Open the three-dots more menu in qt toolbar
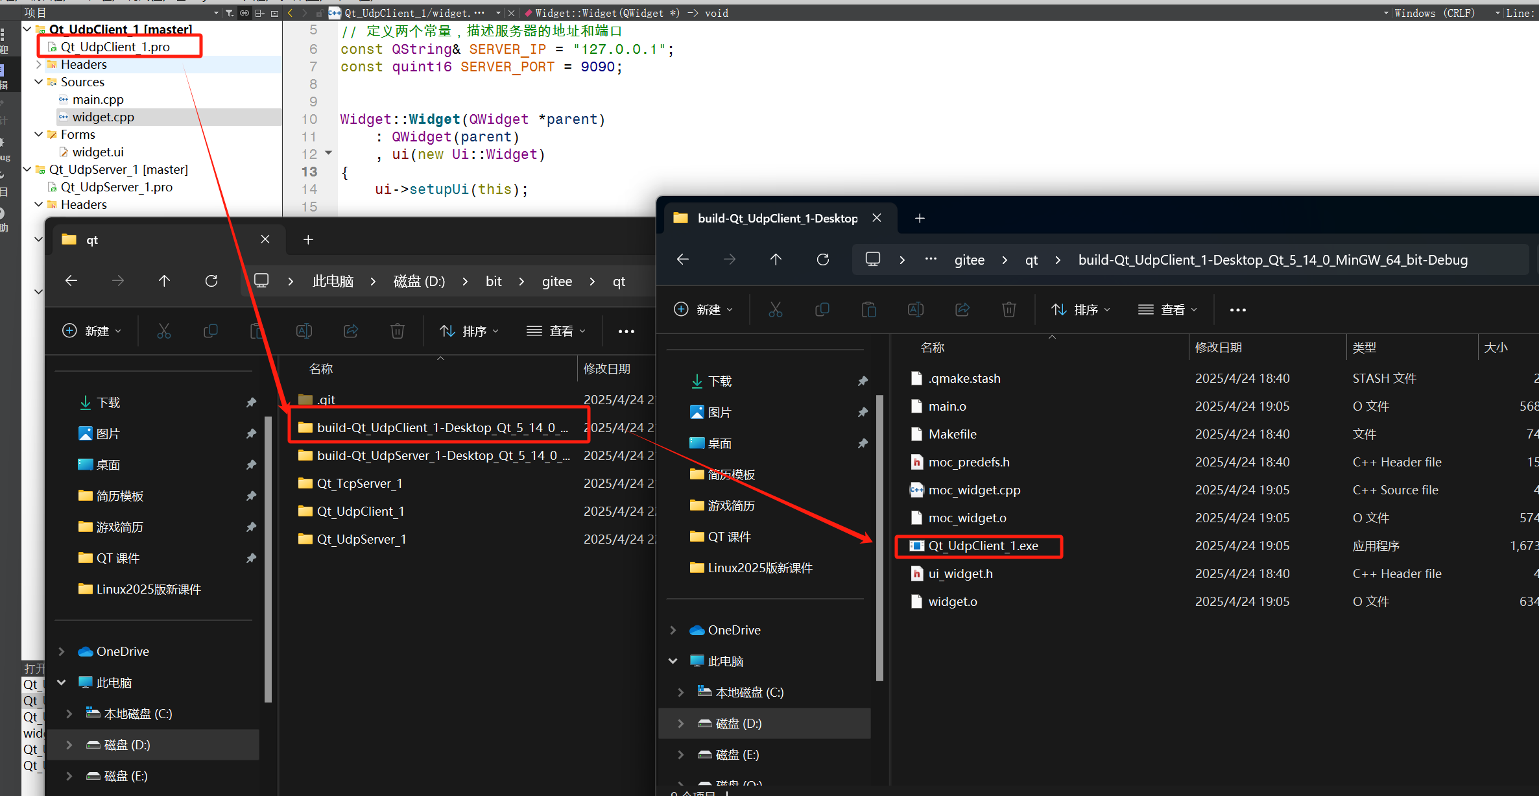 coord(626,332)
